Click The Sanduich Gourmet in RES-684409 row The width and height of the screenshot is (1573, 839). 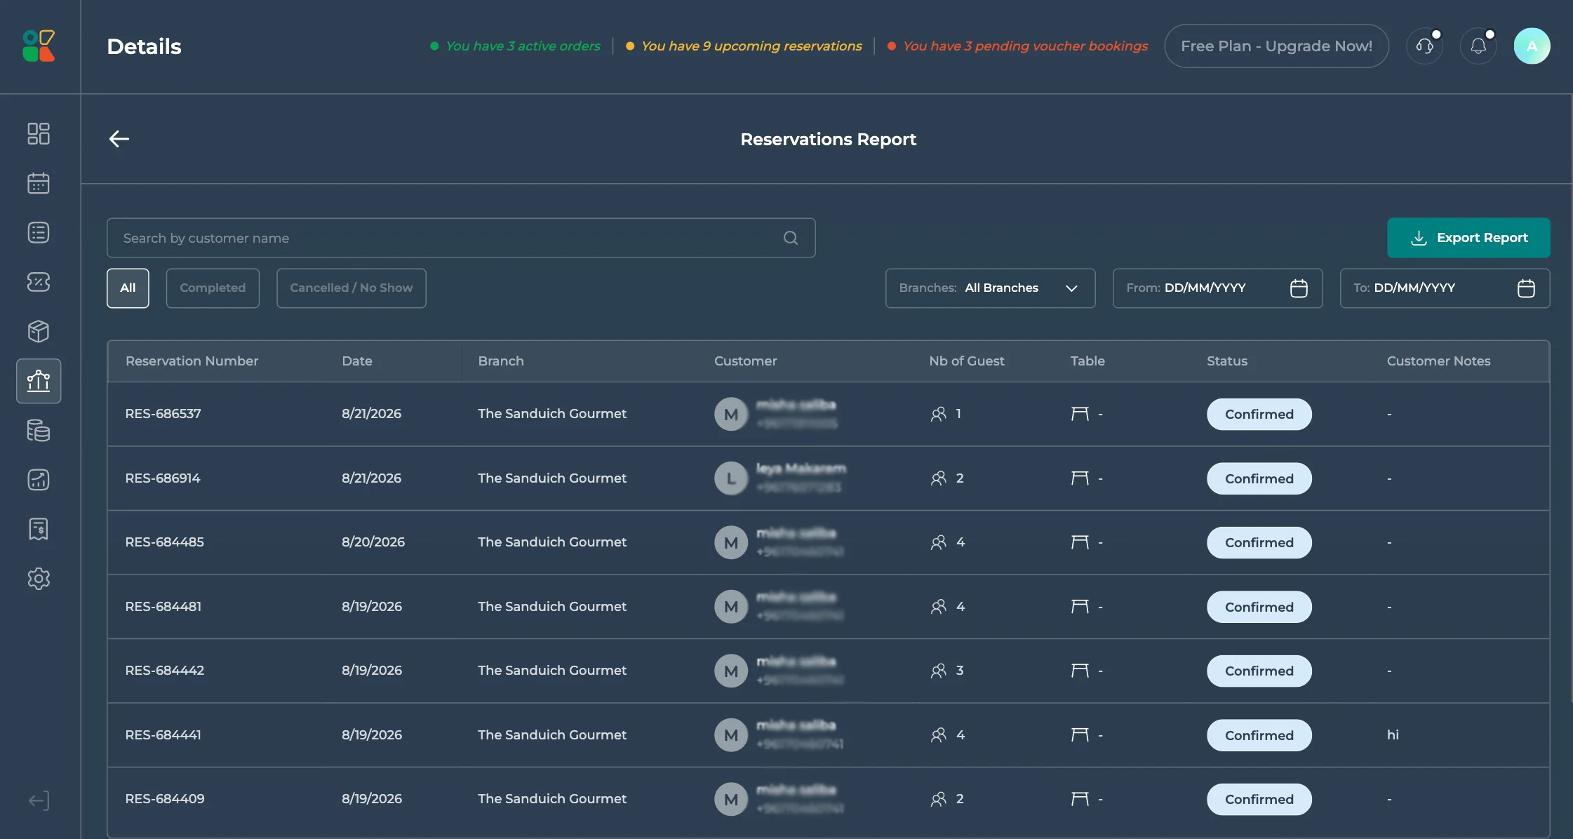pos(552,799)
